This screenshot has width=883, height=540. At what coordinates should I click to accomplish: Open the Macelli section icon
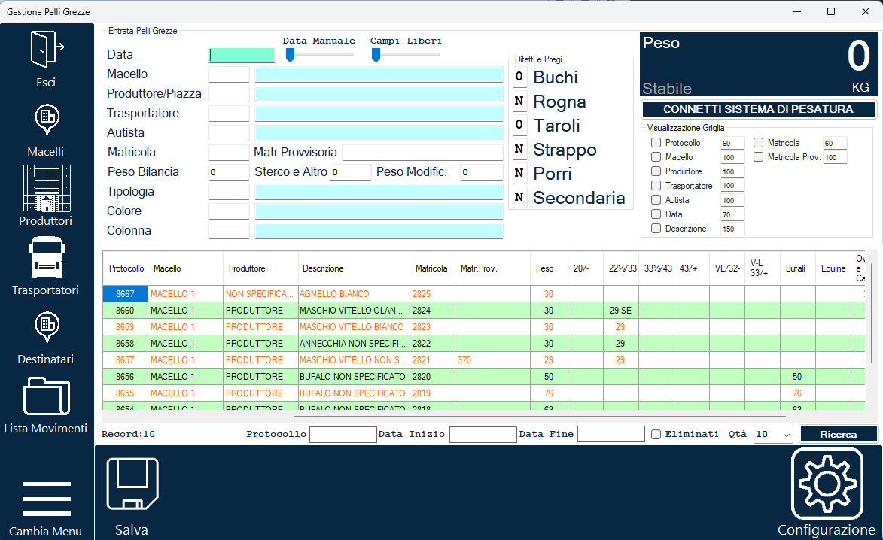click(x=47, y=120)
